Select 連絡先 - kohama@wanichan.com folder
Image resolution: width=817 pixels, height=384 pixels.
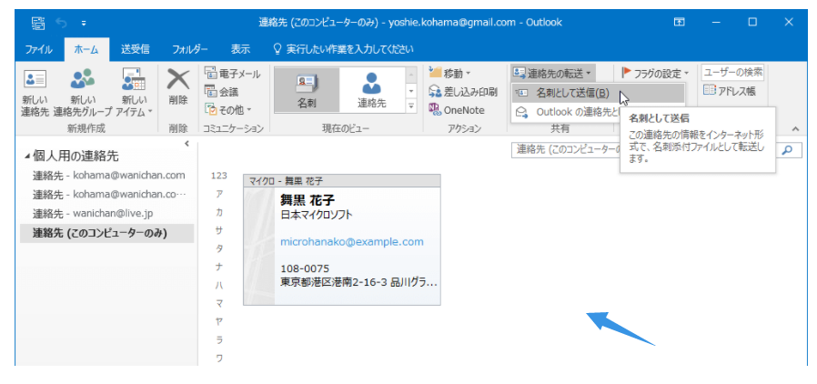pos(109,177)
